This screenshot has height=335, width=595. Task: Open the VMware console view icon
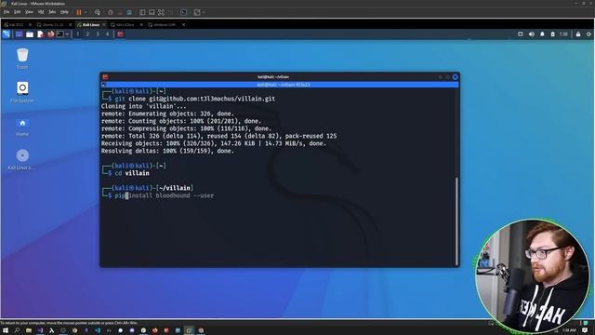[x=184, y=12]
